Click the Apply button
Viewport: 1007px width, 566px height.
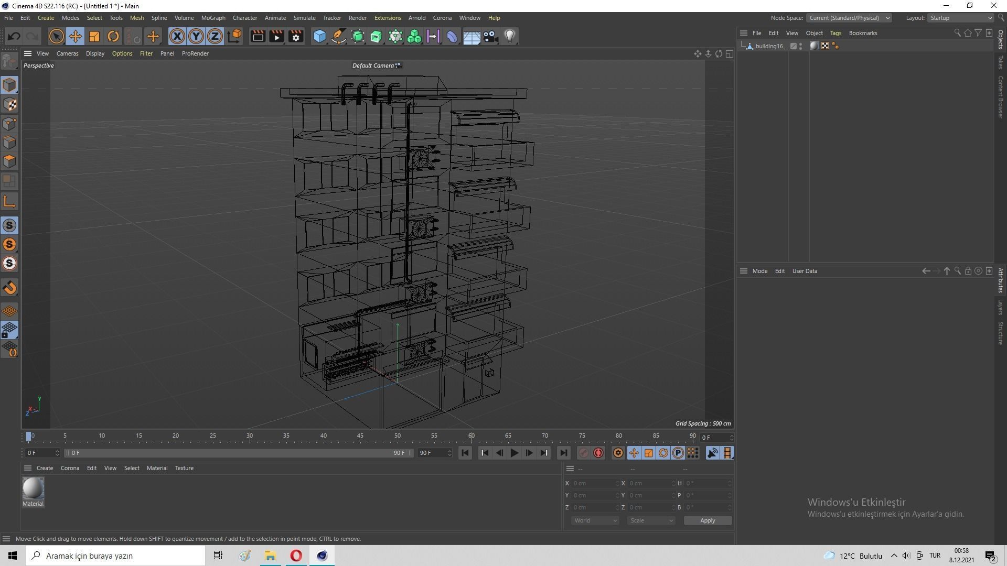coord(708,521)
